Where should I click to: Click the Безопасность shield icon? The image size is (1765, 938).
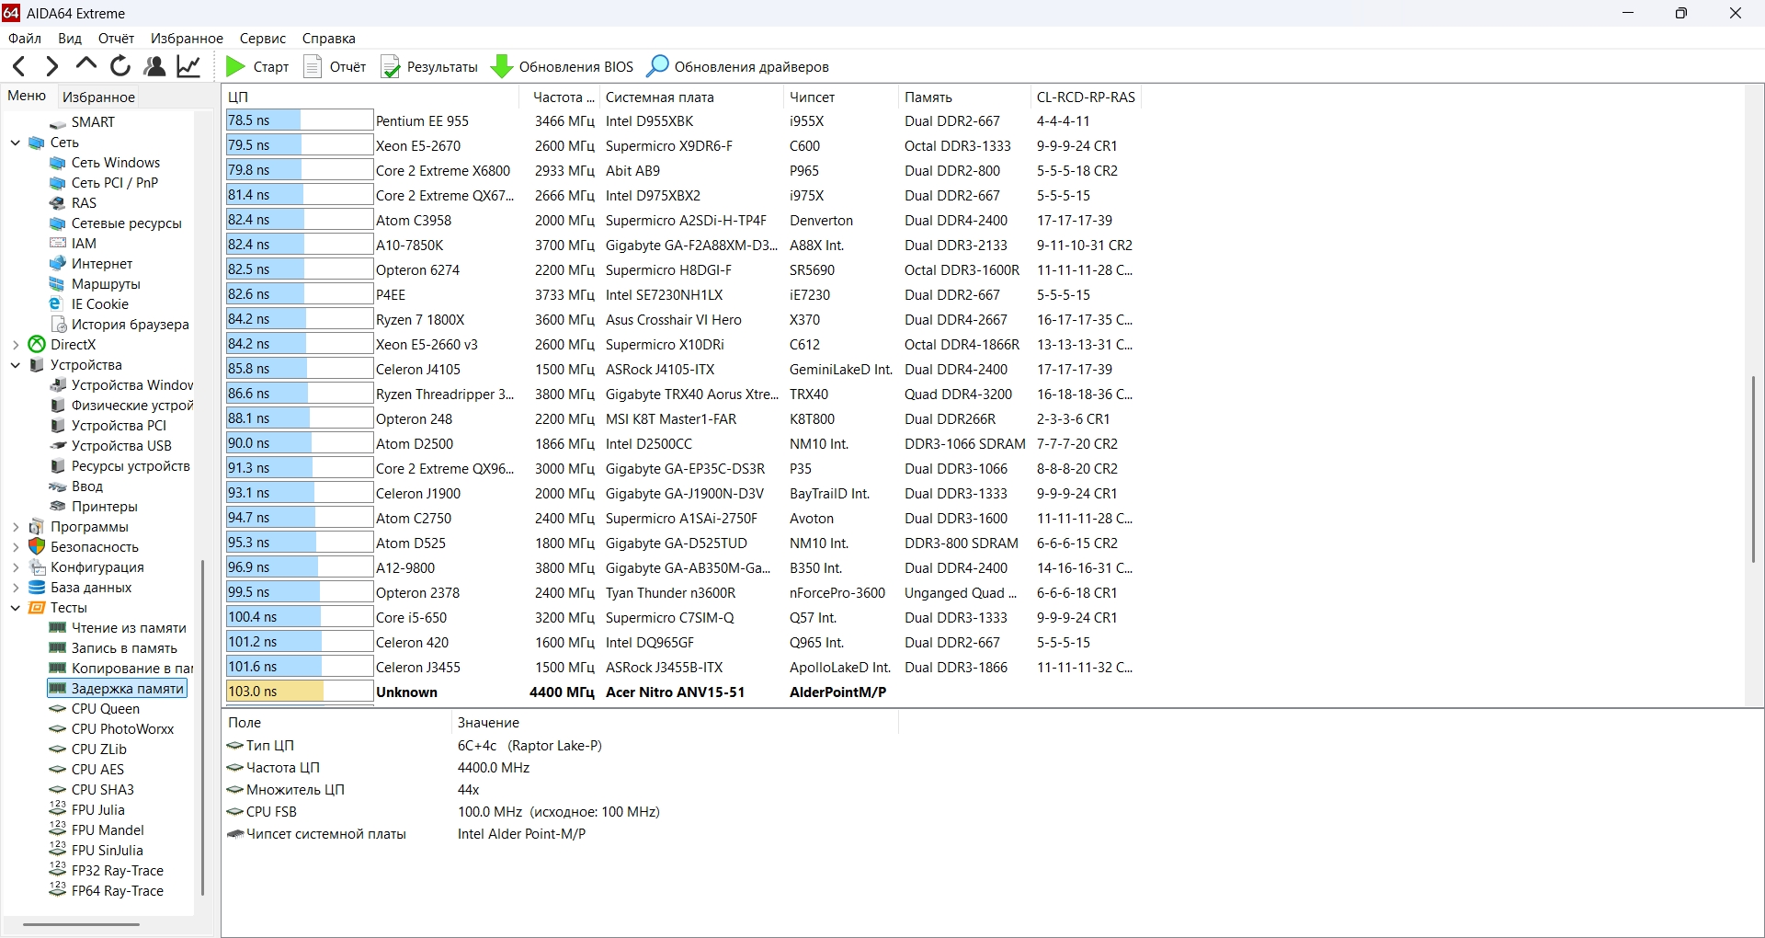coord(37,547)
